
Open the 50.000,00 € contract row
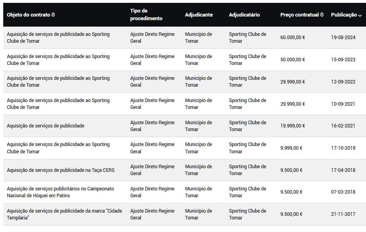click(x=185, y=60)
